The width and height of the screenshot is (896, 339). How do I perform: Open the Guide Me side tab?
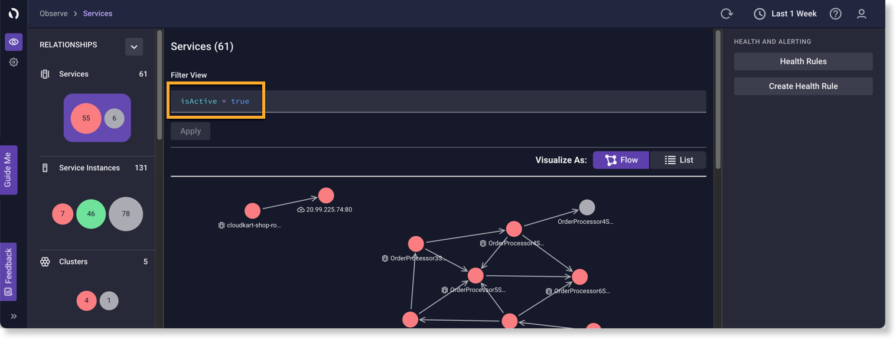[x=8, y=170]
